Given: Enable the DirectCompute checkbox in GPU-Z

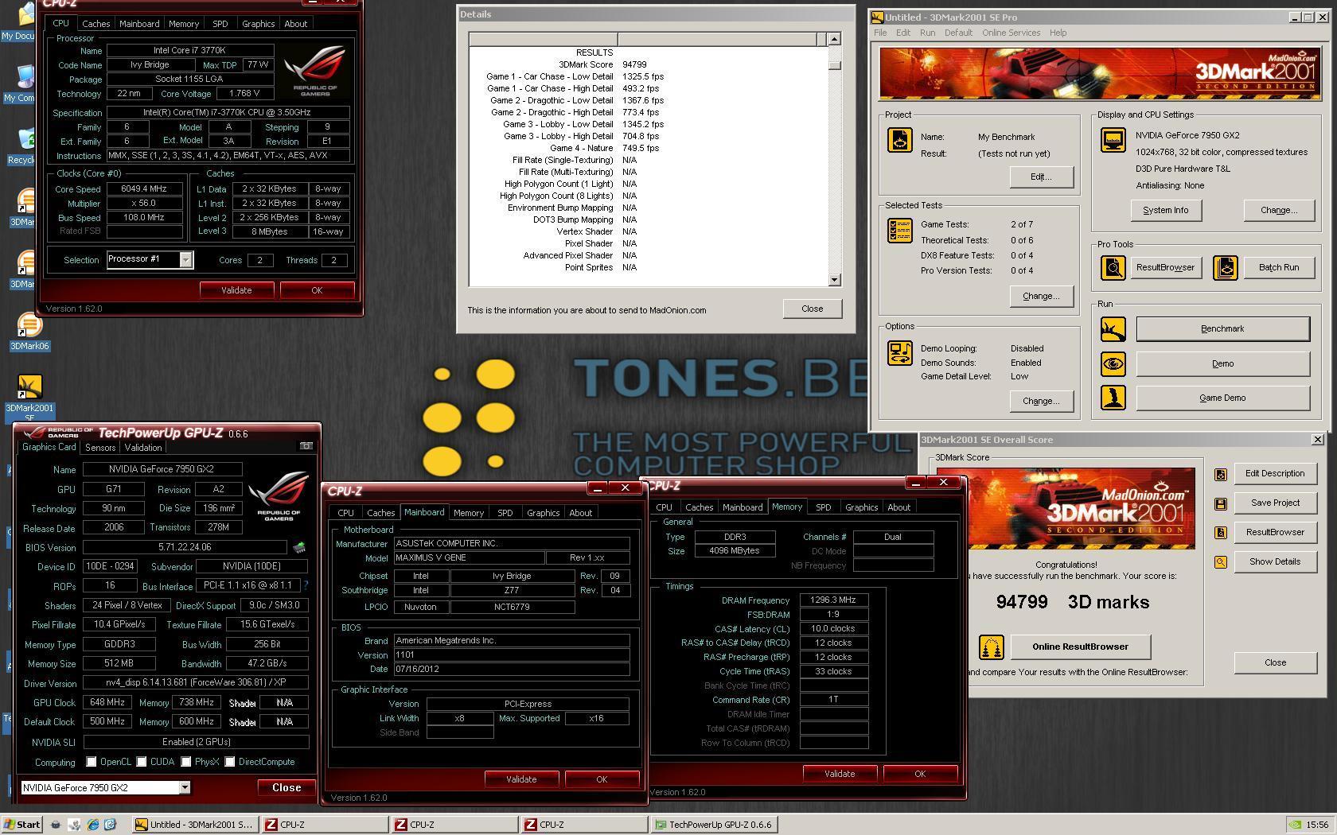Looking at the screenshot, I should [229, 762].
